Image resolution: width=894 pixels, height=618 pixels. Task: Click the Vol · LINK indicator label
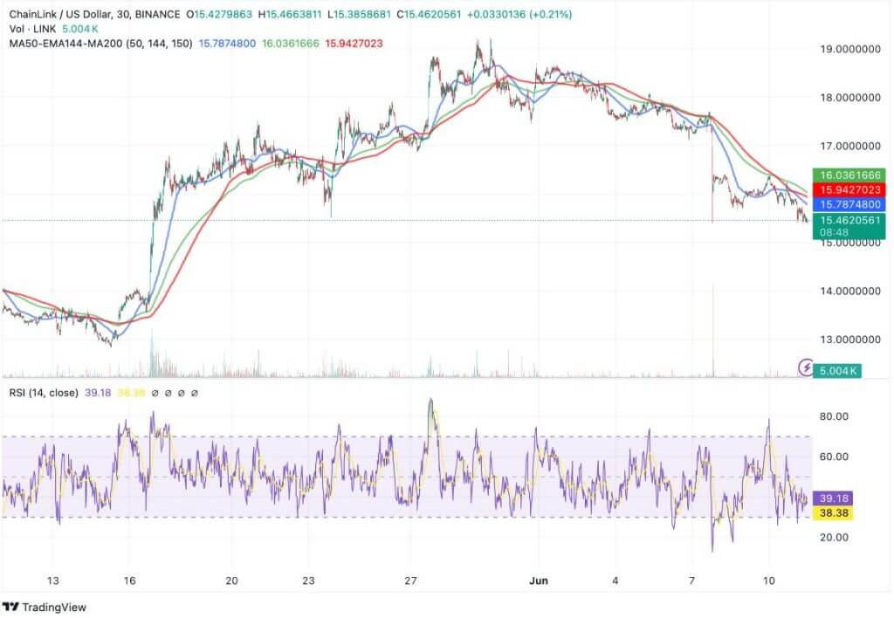point(32,29)
